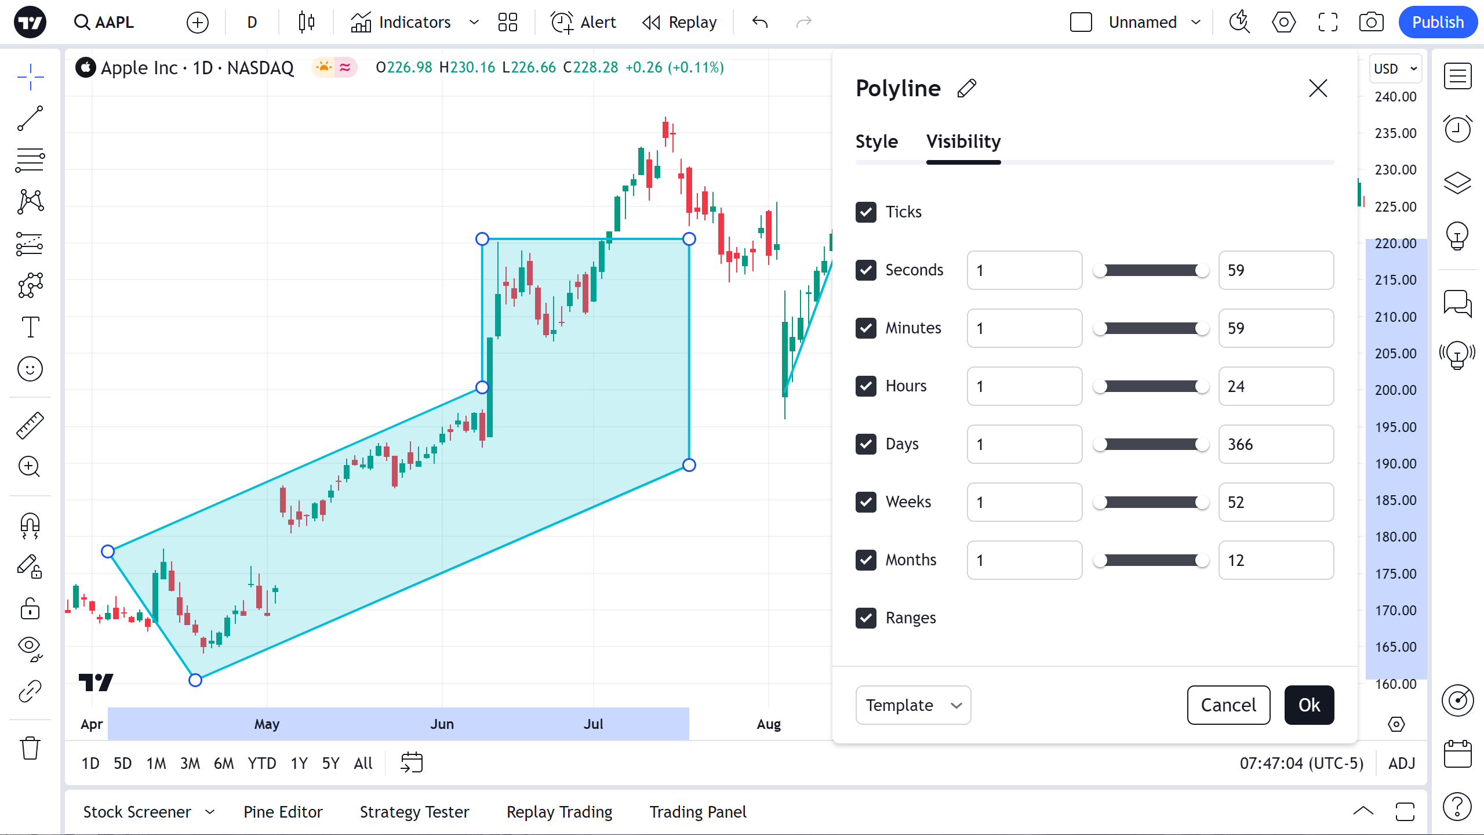Image resolution: width=1484 pixels, height=835 pixels.
Task: Open the Pine Editor tab
Action: [283, 812]
